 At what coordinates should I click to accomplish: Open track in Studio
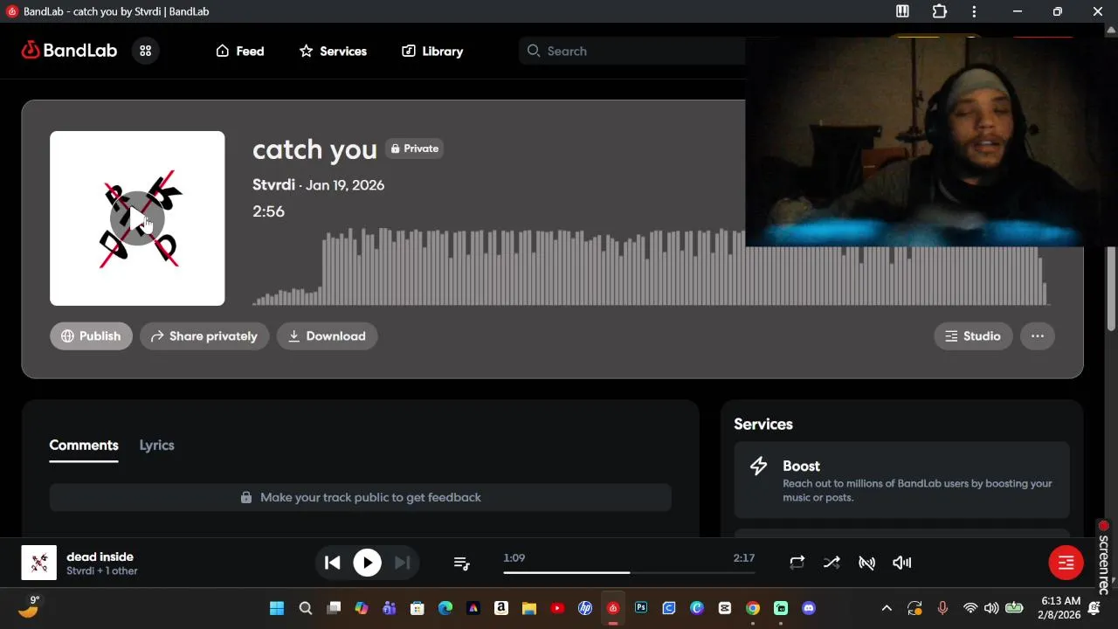coord(973,335)
